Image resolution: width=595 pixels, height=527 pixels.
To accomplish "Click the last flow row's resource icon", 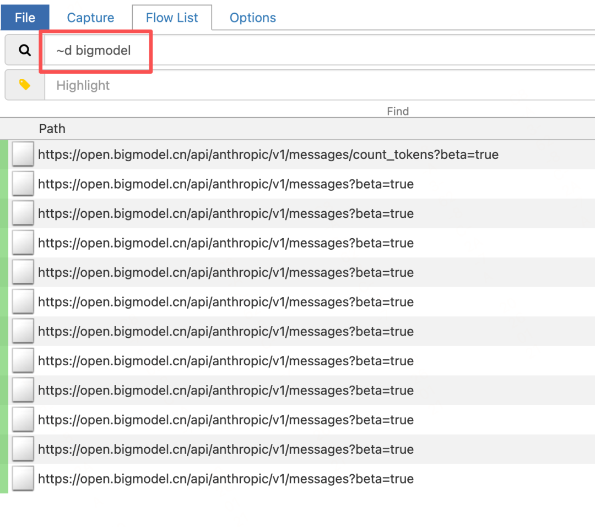I will click(23, 479).
